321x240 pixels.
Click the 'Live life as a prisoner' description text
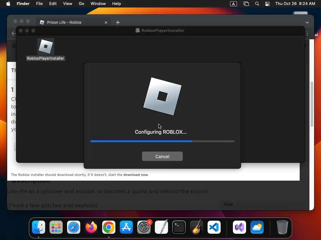tap(108, 192)
